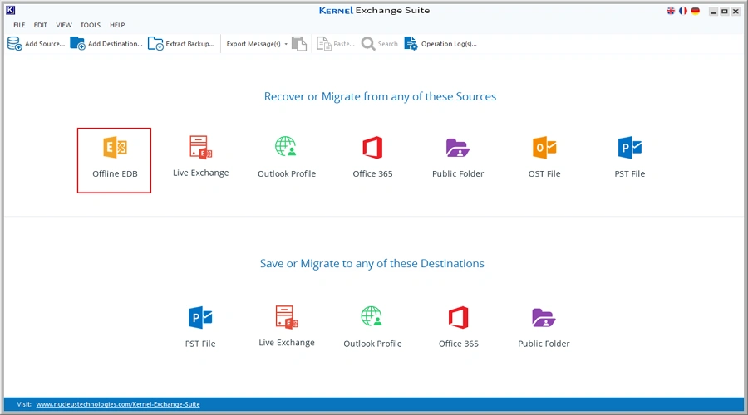
Task: Choose Public Folder source
Action: click(x=458, y=157)
